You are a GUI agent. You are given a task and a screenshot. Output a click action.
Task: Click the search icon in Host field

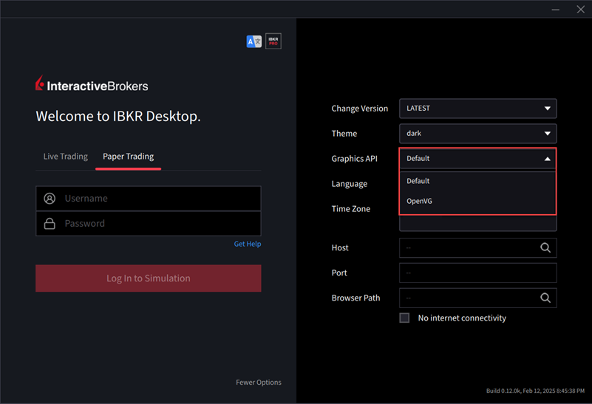[545, 247]
